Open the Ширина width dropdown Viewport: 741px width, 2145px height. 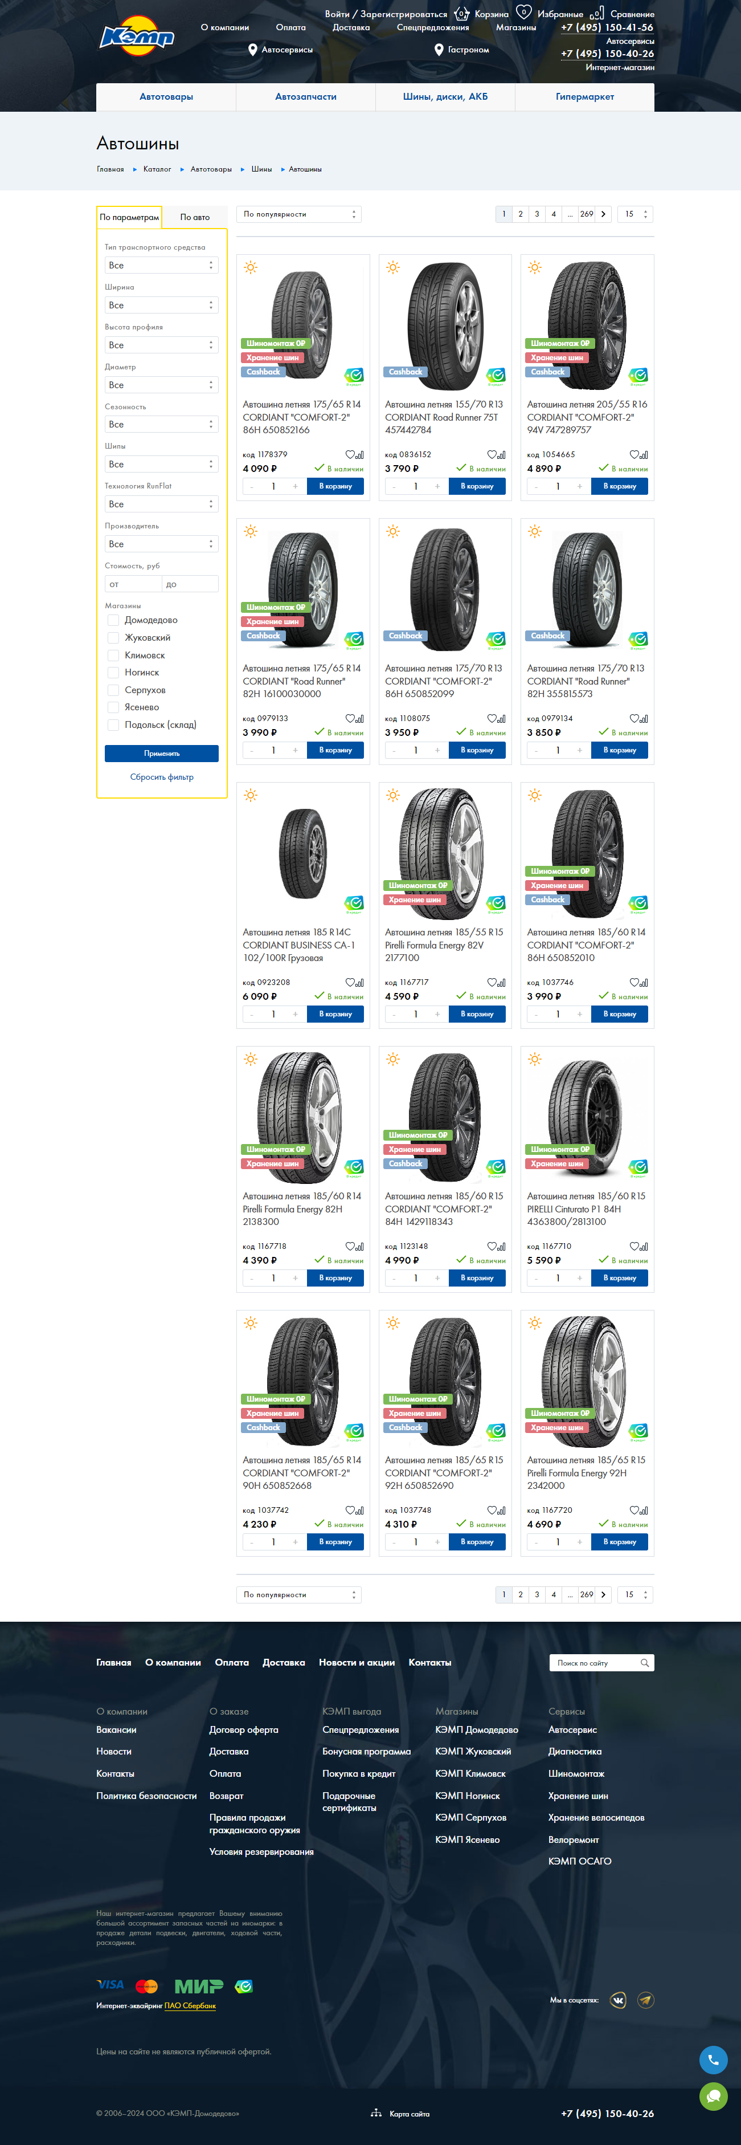point(161,306)
